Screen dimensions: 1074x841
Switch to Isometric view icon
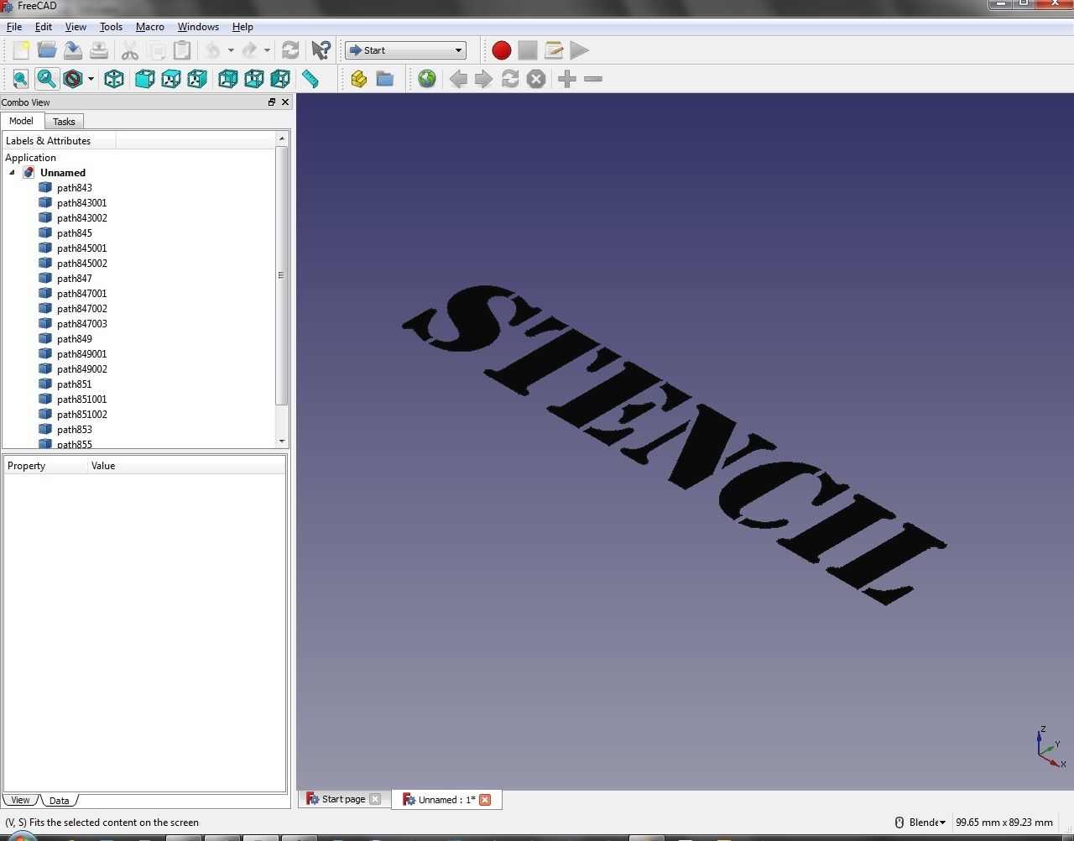[x=114, y=79]
